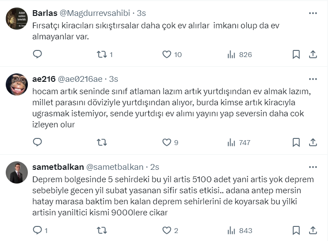The height and width of the screenshot is (241, 333).
Task: Reply to Barlas's tweet
Action: tap(38, 54)
